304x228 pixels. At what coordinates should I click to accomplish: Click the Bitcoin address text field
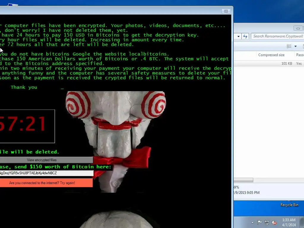click(47, 173)
